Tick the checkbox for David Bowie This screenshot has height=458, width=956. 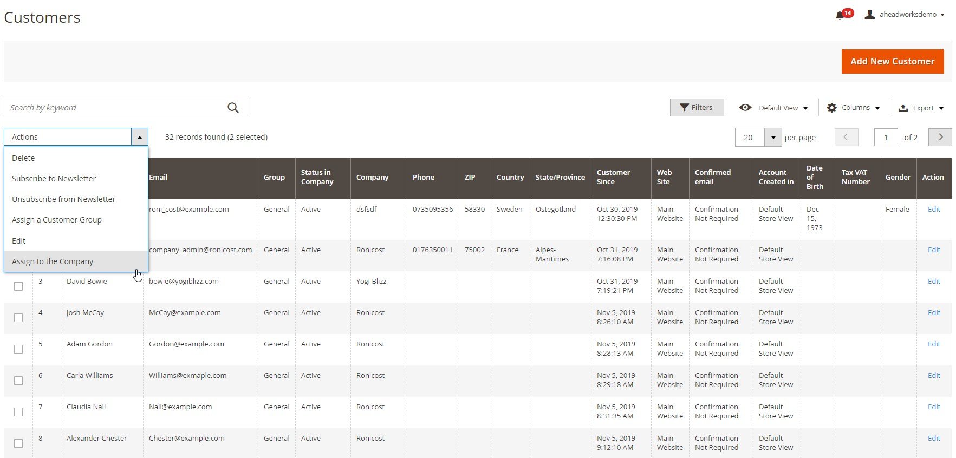[x=18, y=286]
